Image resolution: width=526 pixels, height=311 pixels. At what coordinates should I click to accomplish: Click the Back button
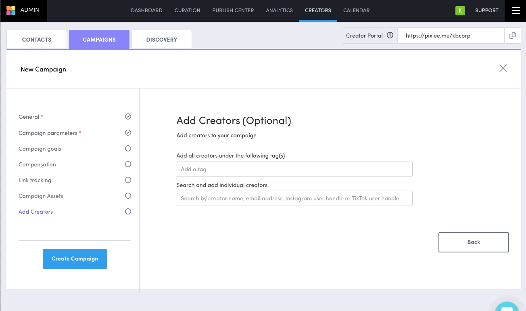pos(473,242)
